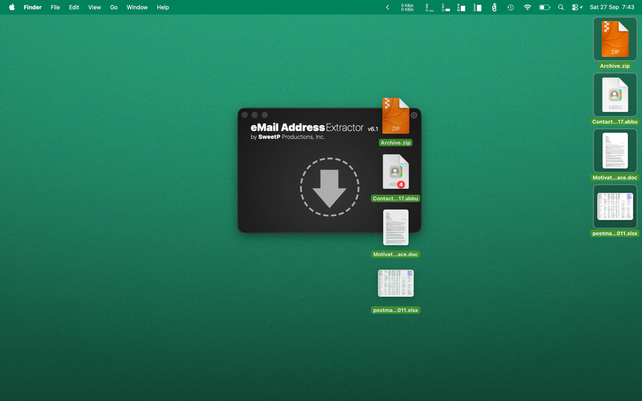Open the Edit menu
This screenshot has width=642, height=401.
(74, 7)
